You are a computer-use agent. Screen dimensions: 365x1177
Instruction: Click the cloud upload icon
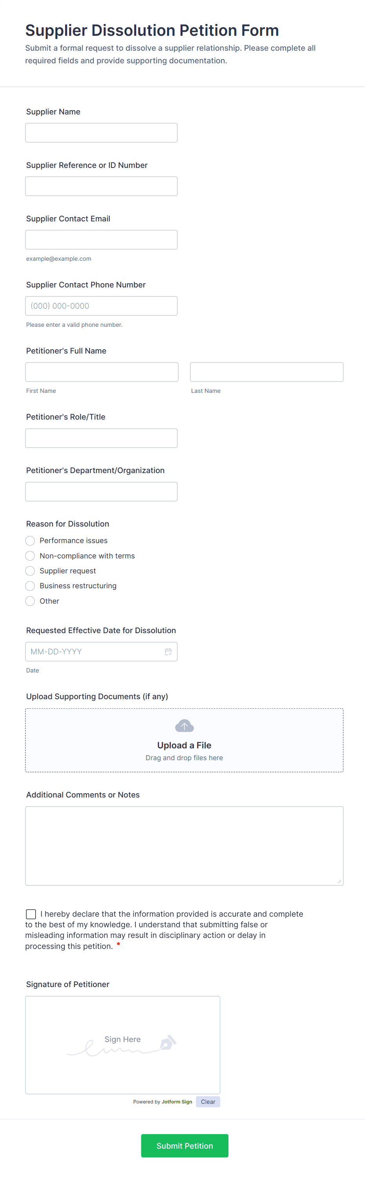[184, 726]
